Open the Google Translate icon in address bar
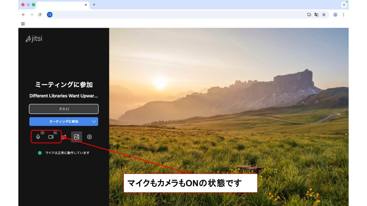 pyautogui.click(x=317, y=14)
